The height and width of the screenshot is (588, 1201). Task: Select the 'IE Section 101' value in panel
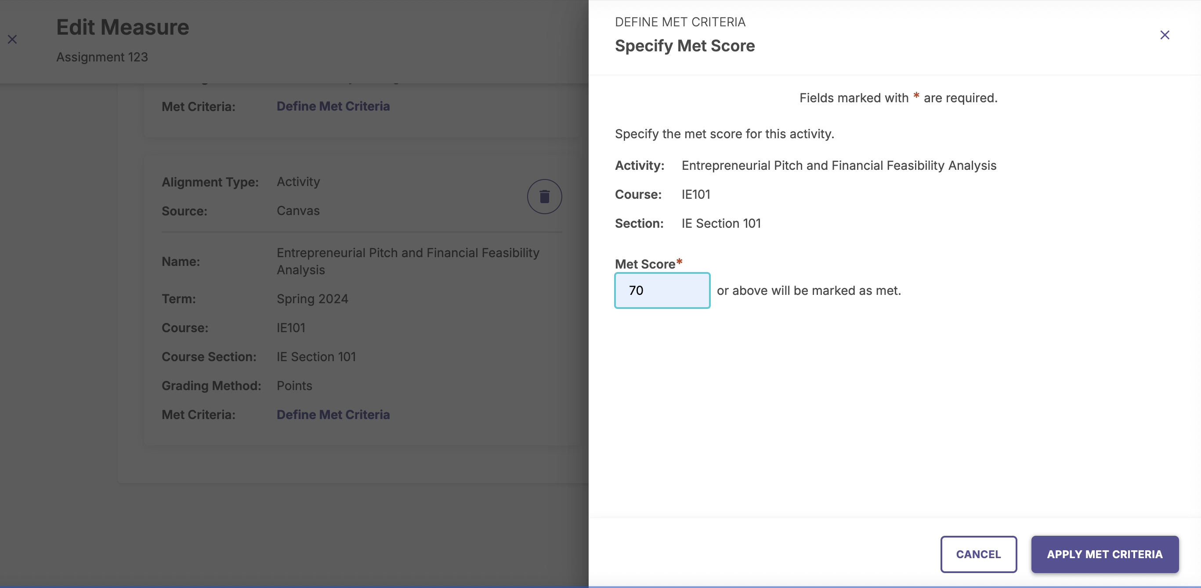coord(721,223)
